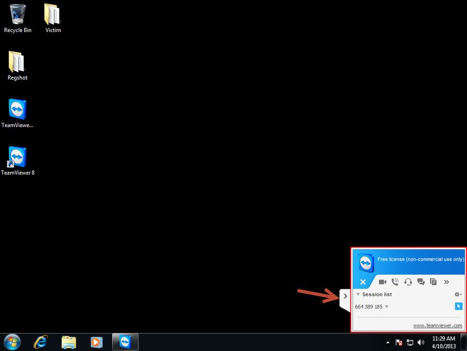Select the session ID 664 389 185
The width and height of the screenshot is (467, 351).
tap(369, 306)
